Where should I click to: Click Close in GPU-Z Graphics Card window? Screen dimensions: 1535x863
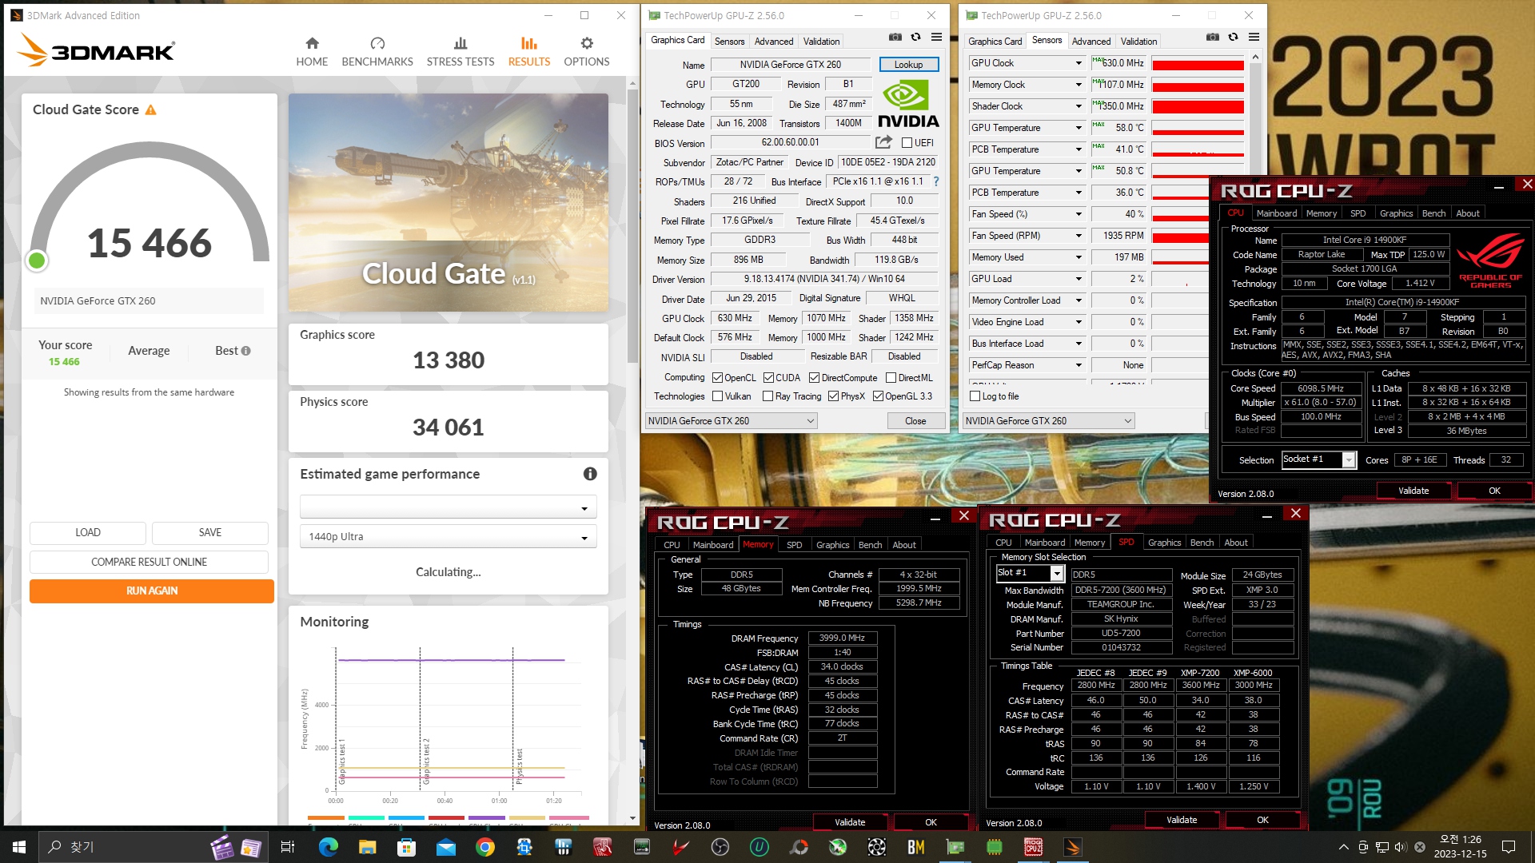coord(915,421)
